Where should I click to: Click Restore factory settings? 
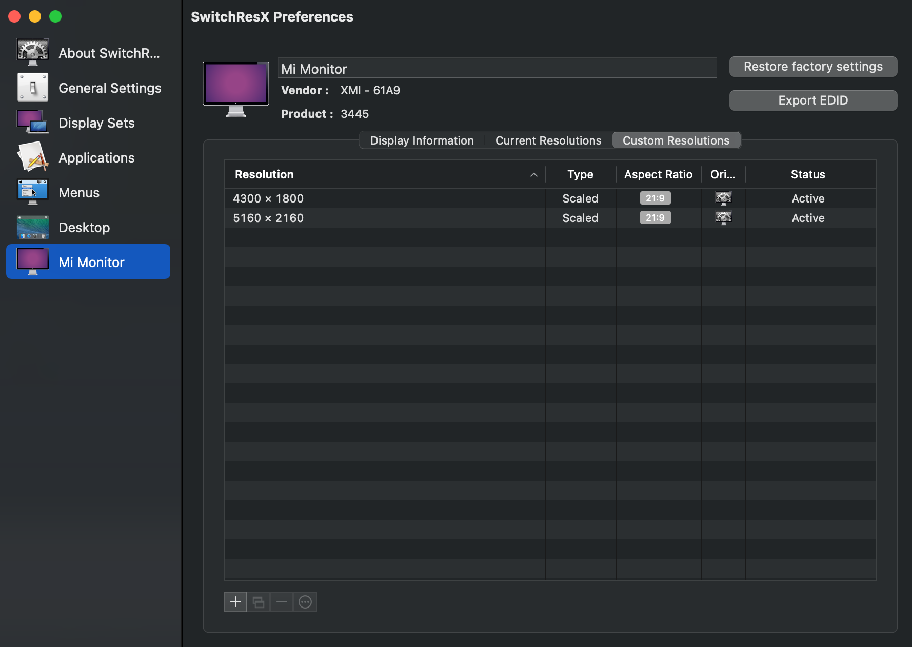(x=813, y=66)
